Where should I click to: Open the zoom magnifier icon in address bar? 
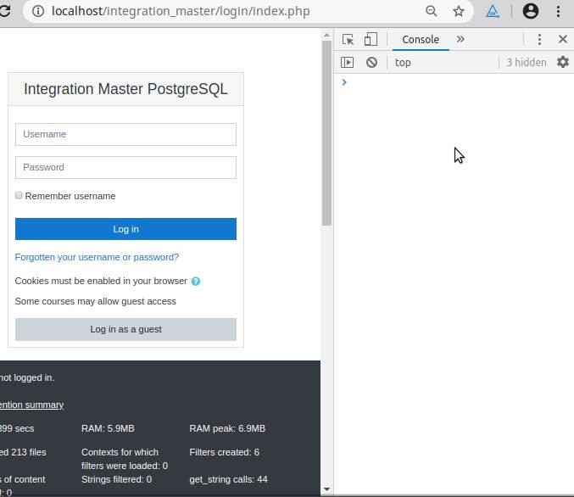[x=432, y=11]
